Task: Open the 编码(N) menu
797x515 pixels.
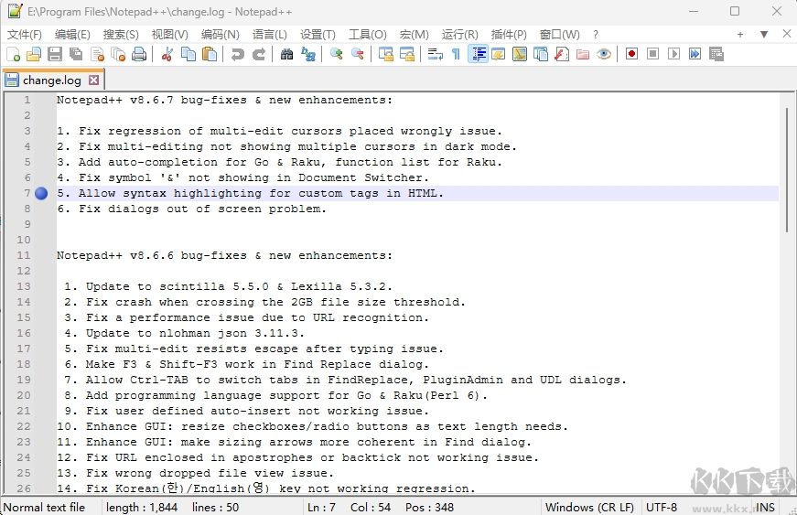Action: pyautogui.click(x=221, y=35)
